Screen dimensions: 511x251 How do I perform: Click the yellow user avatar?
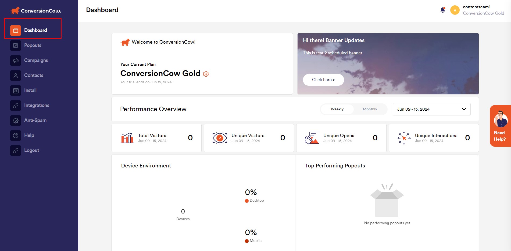455,10
